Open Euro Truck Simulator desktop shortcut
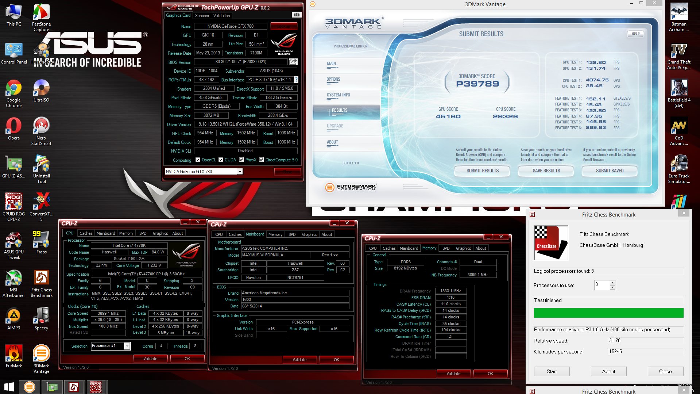 coord(679,169)
